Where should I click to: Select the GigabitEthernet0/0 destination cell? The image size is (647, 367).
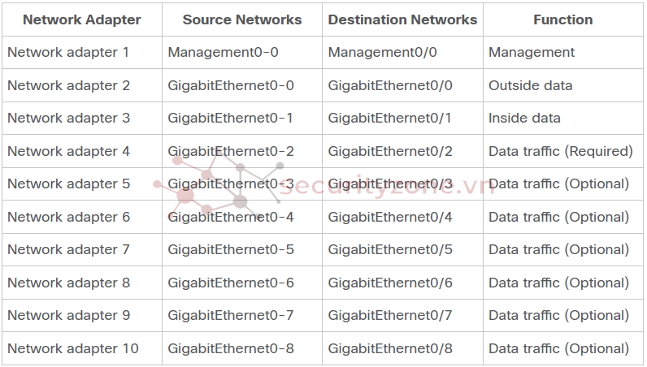pyautogui.click(x=402, y=85)
